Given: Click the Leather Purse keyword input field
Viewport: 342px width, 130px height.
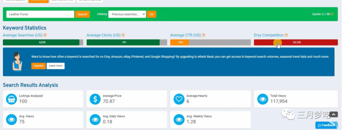Looking at the screenshot, I should tap(40, 14).
